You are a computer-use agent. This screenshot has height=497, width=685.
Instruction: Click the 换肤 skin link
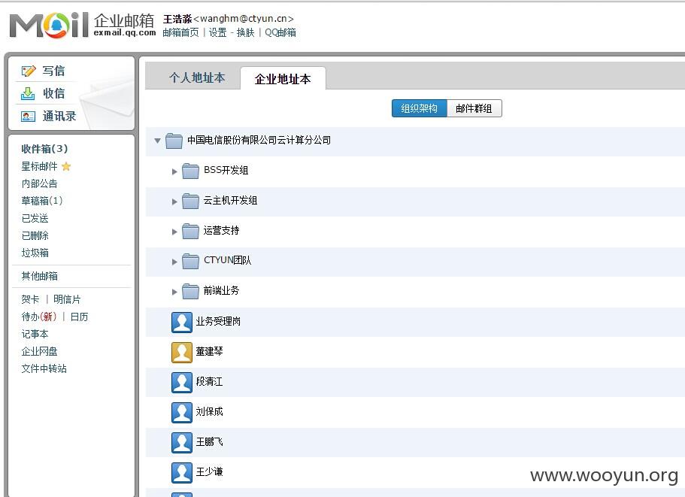tap(245, 33)
